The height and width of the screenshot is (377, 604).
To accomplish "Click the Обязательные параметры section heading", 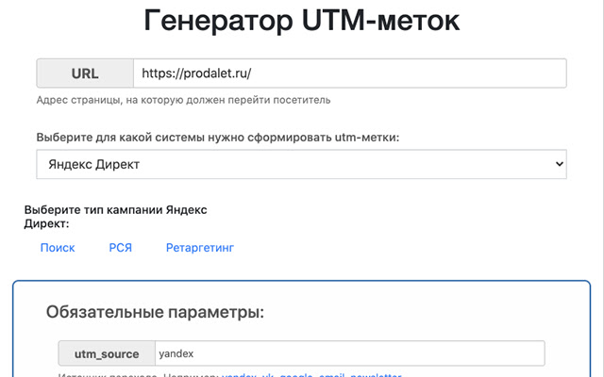I will coord(155,312).
